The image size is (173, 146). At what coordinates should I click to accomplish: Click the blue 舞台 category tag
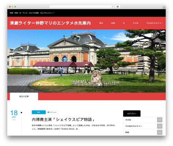[39, 112]
